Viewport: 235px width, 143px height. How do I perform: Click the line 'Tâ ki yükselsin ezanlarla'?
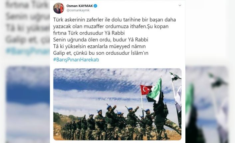(100, 46)
